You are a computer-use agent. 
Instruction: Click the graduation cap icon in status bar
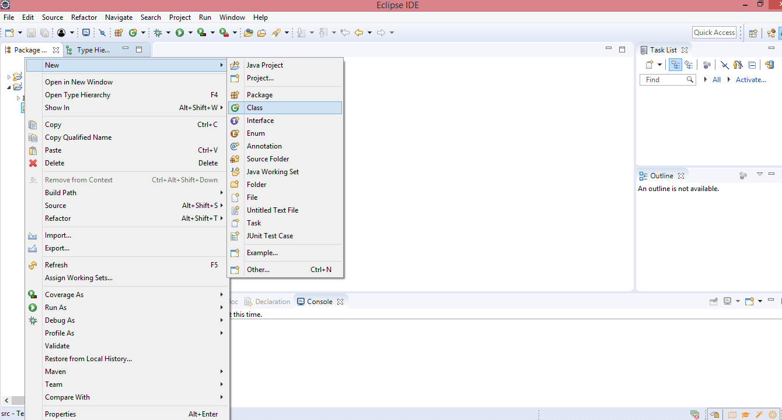pyautogui.click(x=745, y=415)
